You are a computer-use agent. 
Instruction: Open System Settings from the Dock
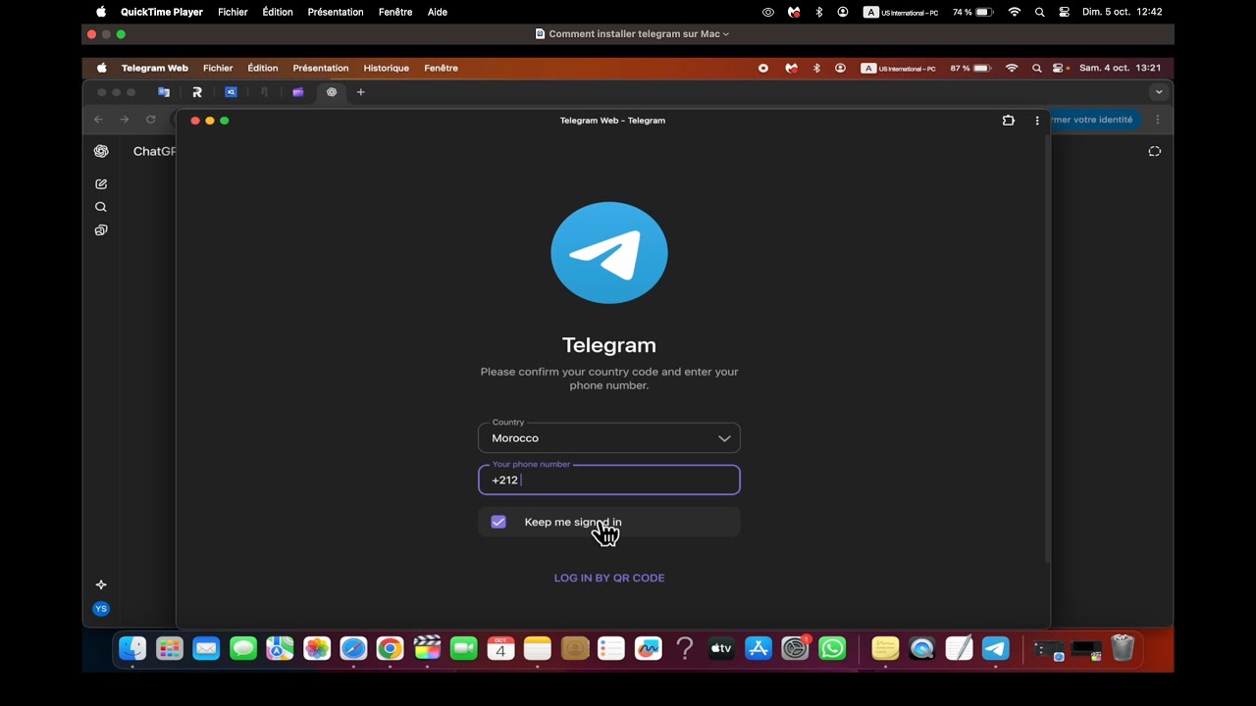(795, 648)
